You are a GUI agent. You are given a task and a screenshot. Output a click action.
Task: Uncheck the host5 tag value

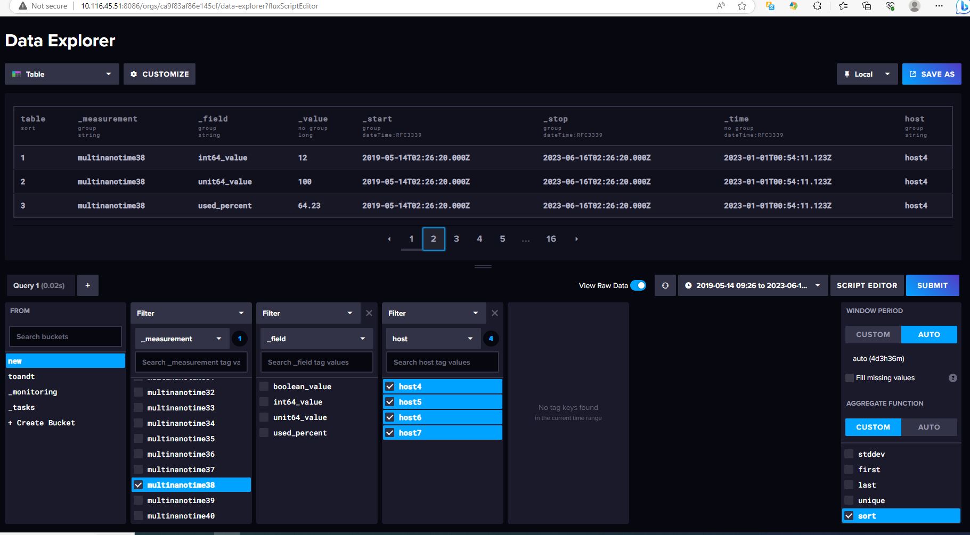[x=390, y=402]
